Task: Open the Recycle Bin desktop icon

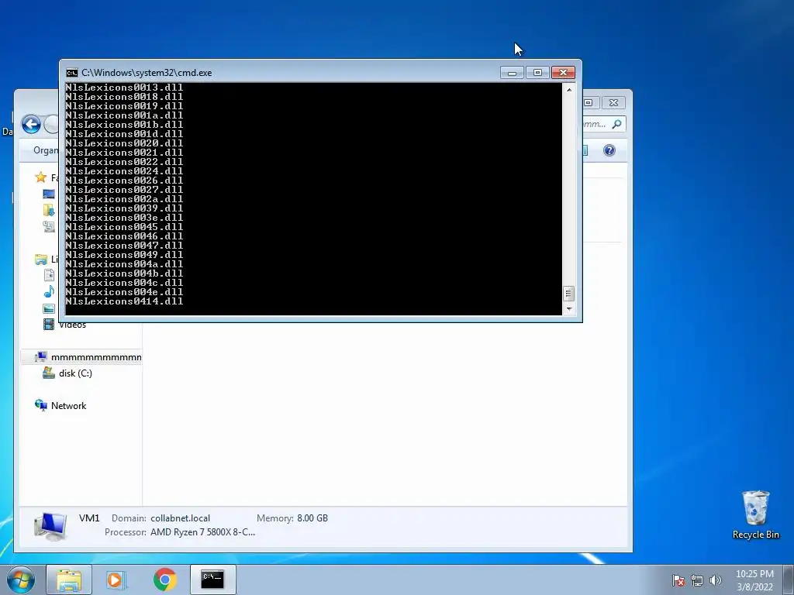Action: point(755,514)
